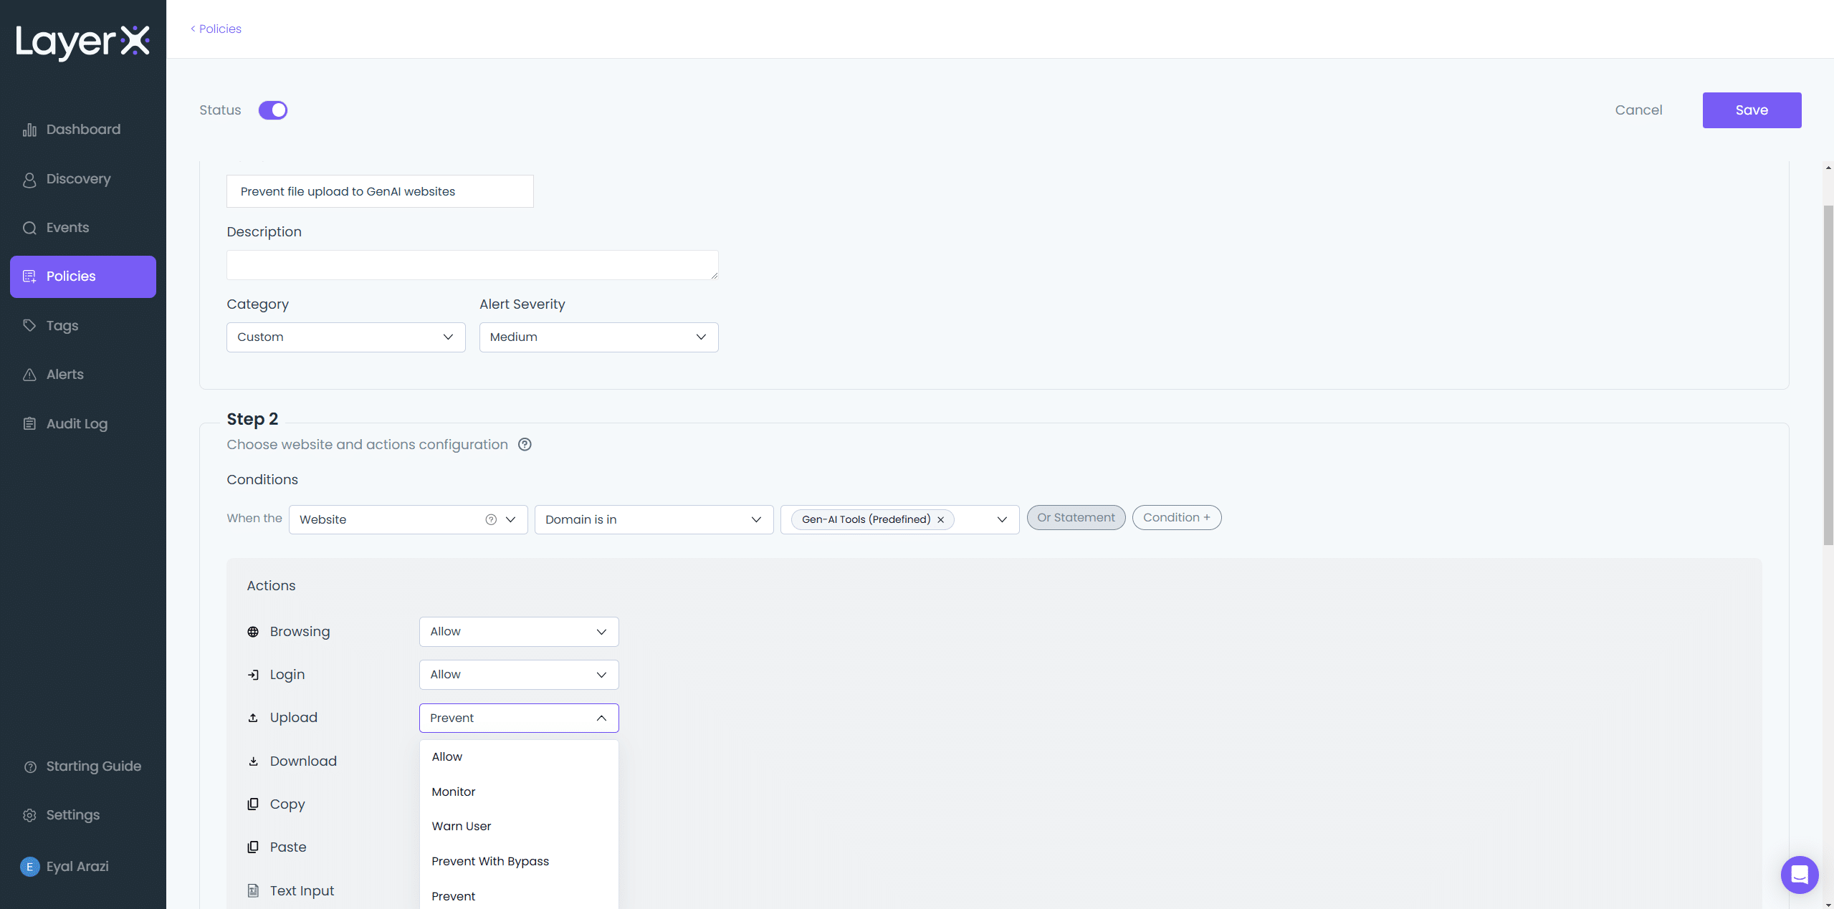Image resolution: width=1834 pixels, height=909 pixels.
Task: Click the Alerts triangle icon
Action: tap(29, 375)
